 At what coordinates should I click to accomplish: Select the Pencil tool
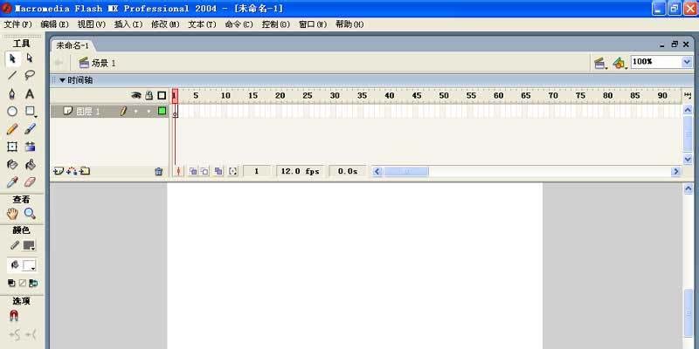12,129
